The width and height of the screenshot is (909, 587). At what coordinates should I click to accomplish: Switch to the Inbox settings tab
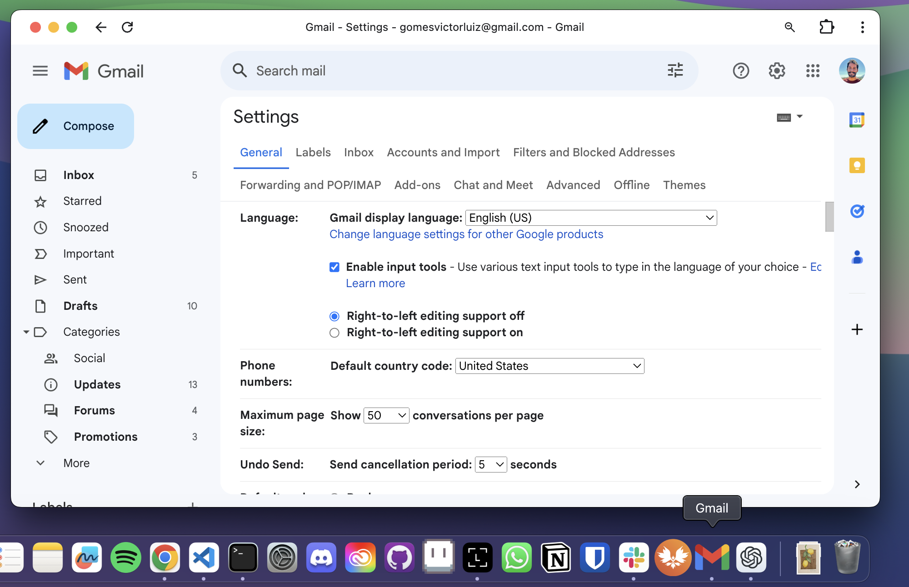click(x=359, y=153)
